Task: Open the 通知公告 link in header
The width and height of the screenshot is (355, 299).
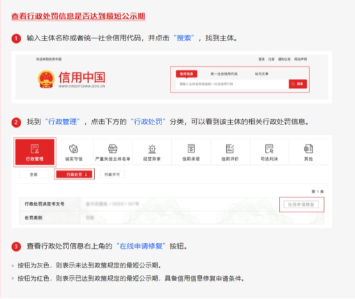Action: (x=284, y=59)
